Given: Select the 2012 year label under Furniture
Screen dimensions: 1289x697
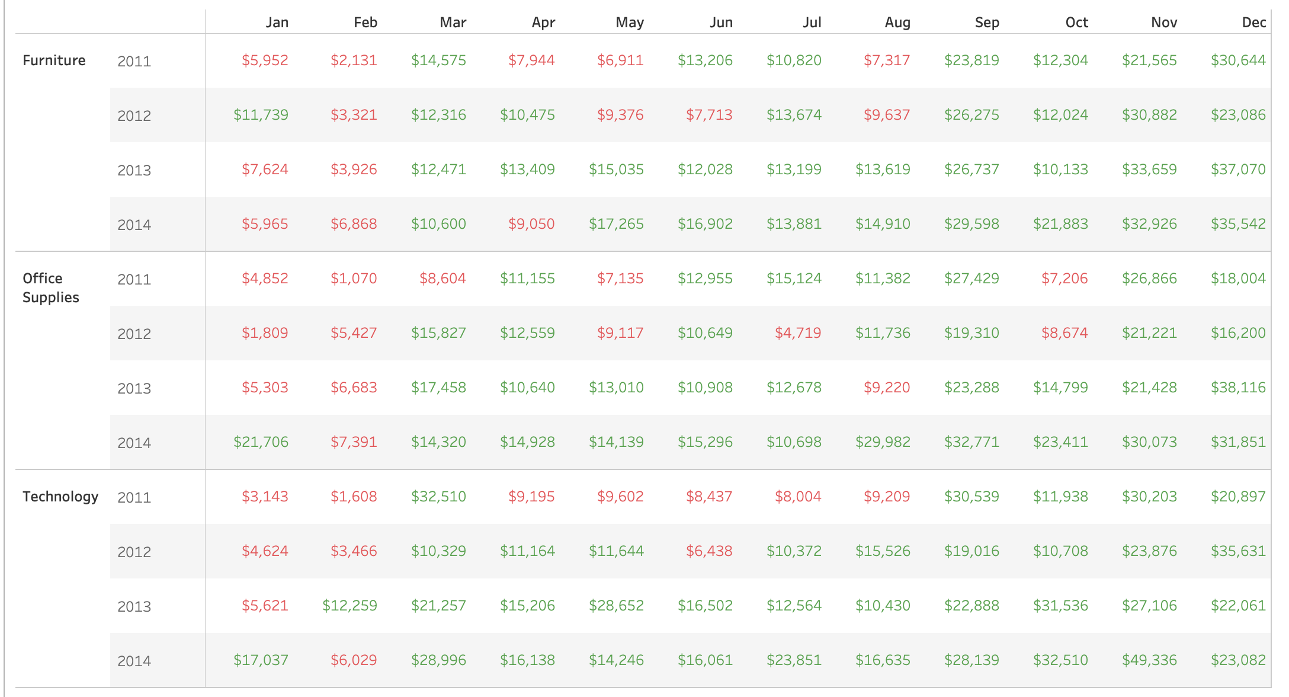Looking at the screenshot, I should [134, 116].
